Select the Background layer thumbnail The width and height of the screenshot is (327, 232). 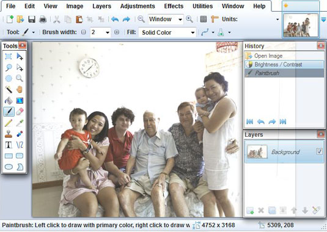[257, 151]
